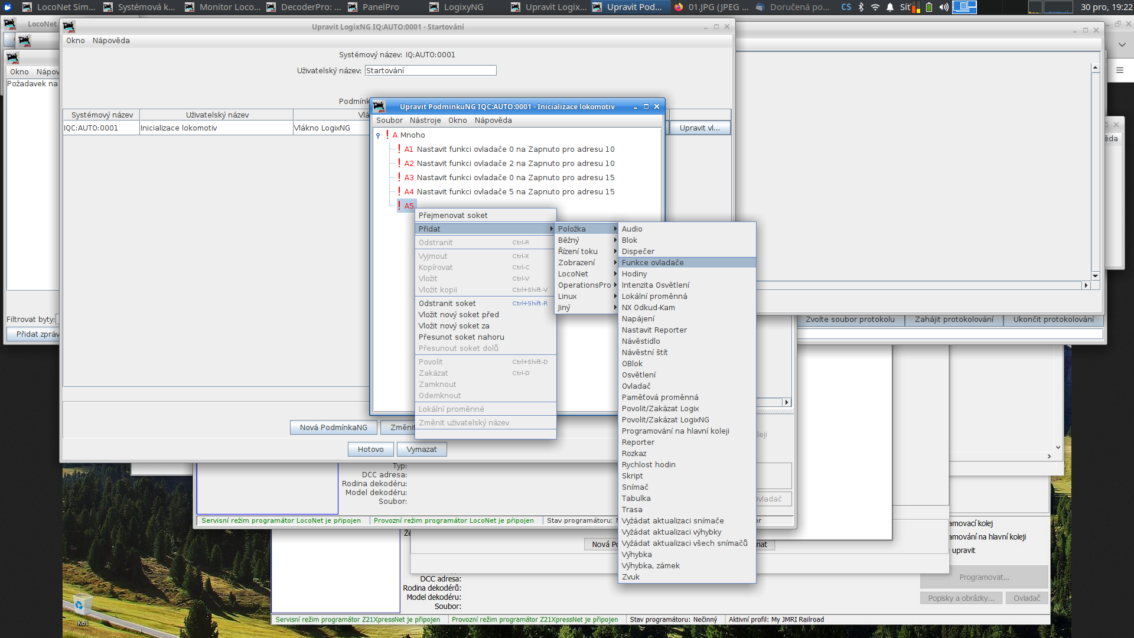Click the notification bell icon in the tray

pyautogui.click(x=889, y=7)
